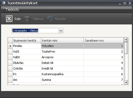Screen dimensions: 133x98
Task: Select the TositePvm cell
Action: pyautogui.click(x=62, y=52)
